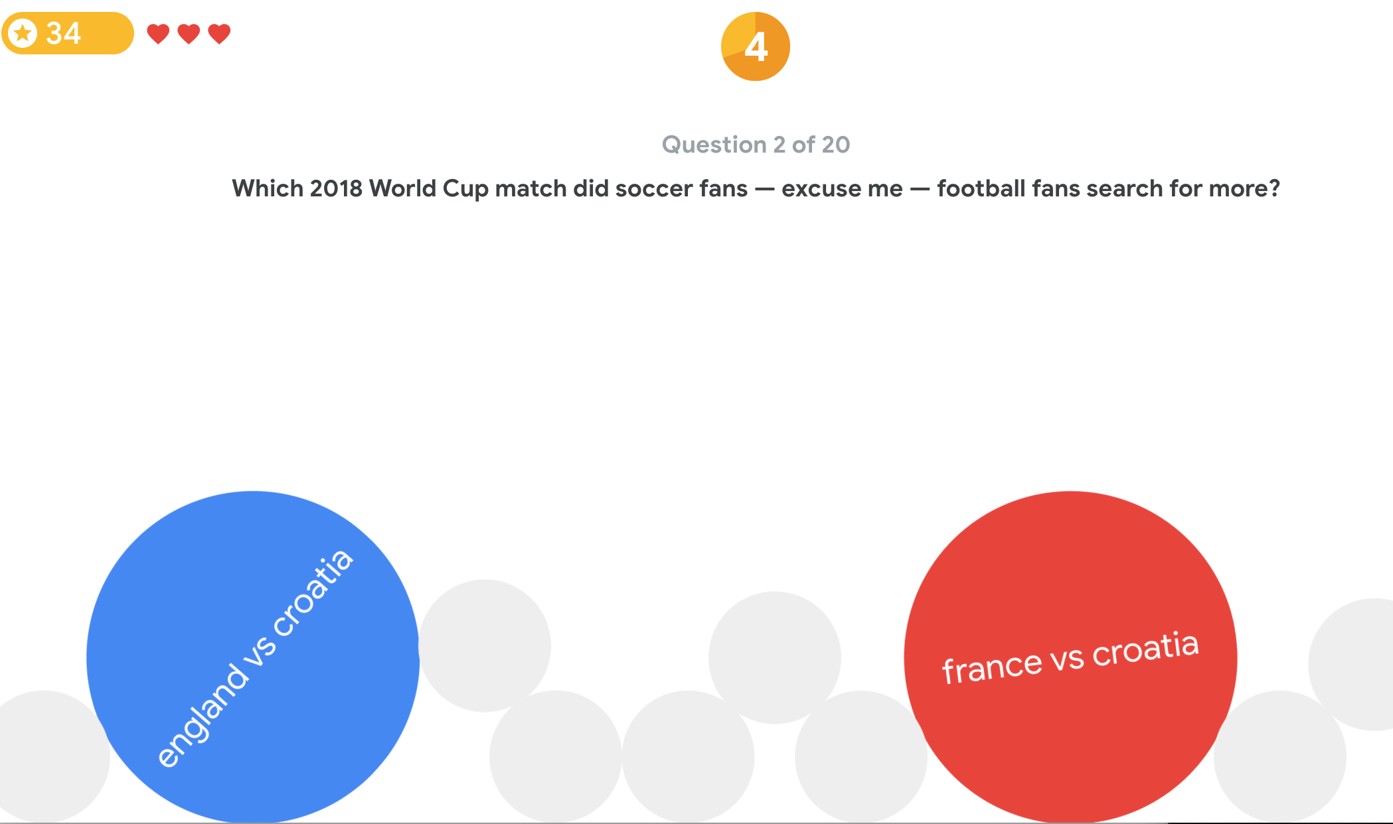
Task: Click the number 4 on the timer
Action: coord(756,47)
